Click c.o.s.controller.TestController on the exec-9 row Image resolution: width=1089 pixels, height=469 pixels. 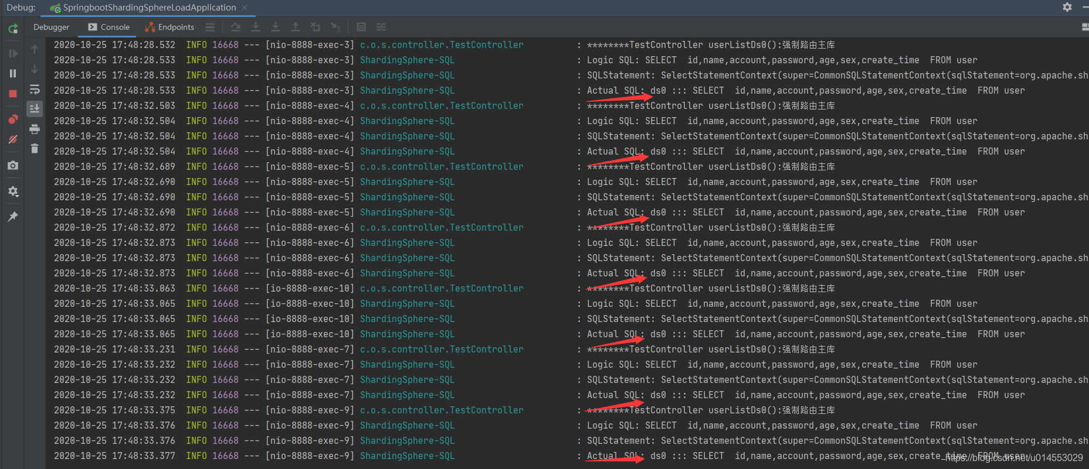(x=442, y=410)
